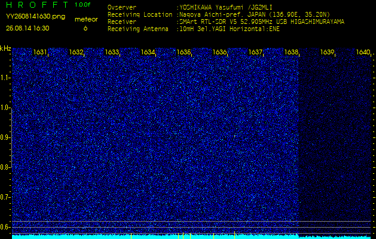This screenshot has width=376, height=239.
Task: Click the 1631 time axis label
Action: click(x=40, y=52)
